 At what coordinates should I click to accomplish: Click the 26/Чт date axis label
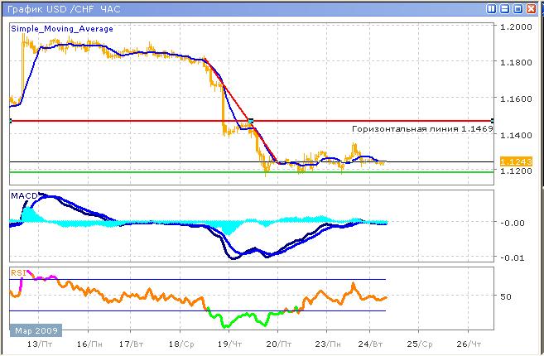click(469, 344)
